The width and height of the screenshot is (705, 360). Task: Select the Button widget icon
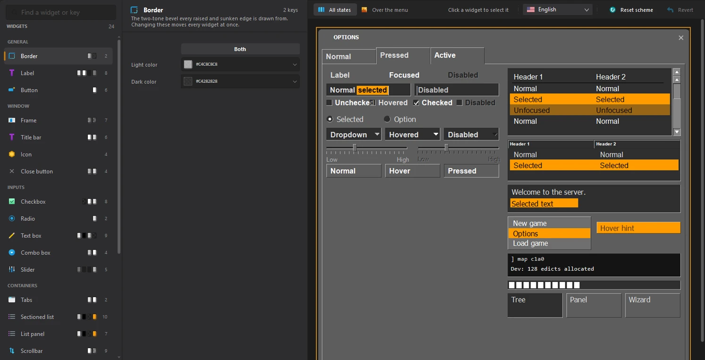coord(12,90)
